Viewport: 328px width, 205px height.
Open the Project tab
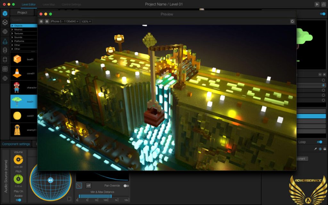(22, 12)
